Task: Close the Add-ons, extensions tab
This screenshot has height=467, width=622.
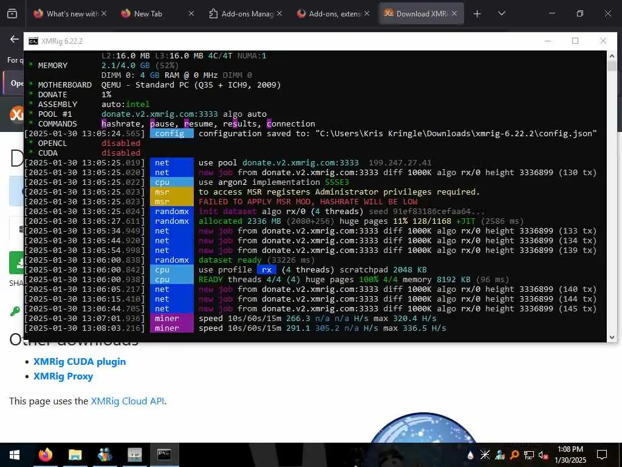Action: (x=367, y=13)
